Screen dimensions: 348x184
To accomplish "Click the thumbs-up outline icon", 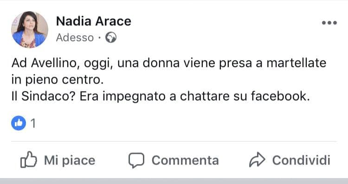I will [x=29, y=159].
